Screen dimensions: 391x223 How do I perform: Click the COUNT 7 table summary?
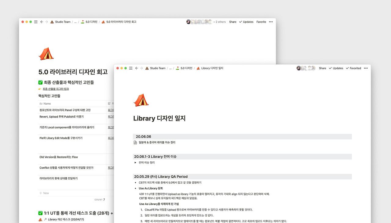click(100, 200)
